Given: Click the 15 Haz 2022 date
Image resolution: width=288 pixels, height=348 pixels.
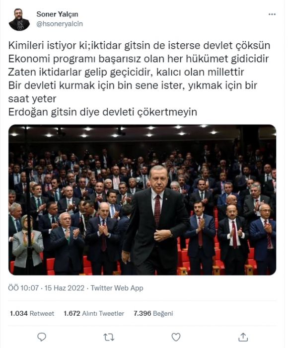Looking at the screenshot, I should [x=65, y=288].
